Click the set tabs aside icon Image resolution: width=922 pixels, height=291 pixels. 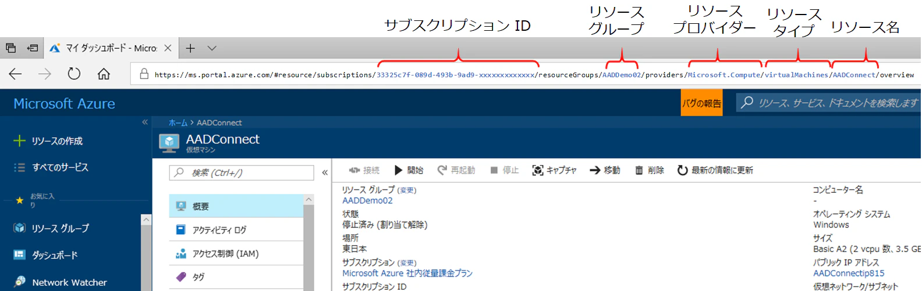coord(33,48)
